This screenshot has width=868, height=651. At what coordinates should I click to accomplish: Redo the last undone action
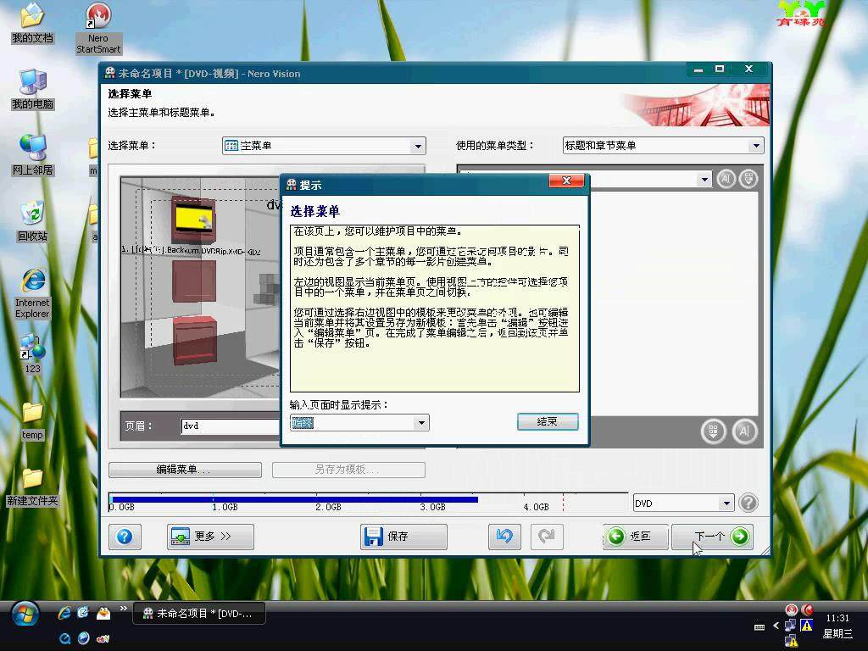[547, 537]
